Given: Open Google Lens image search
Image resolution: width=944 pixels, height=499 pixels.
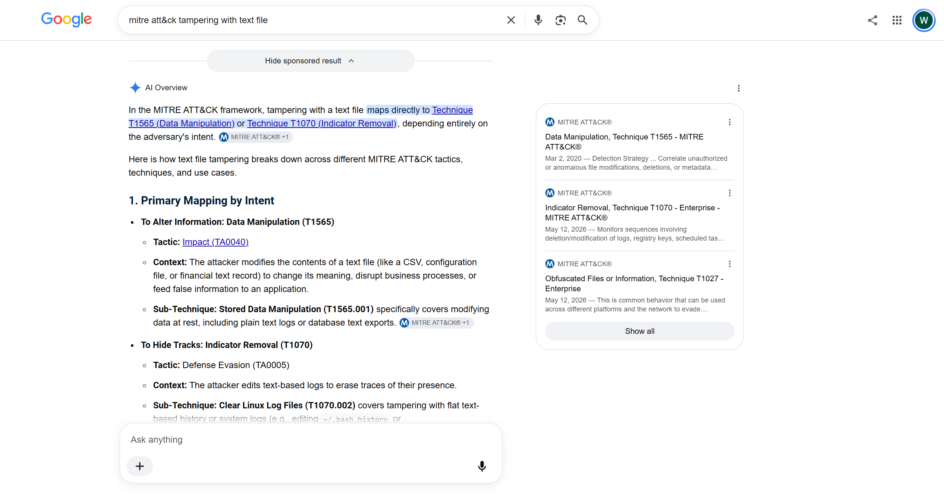Looking at the screenshot, I should (560, 20).
